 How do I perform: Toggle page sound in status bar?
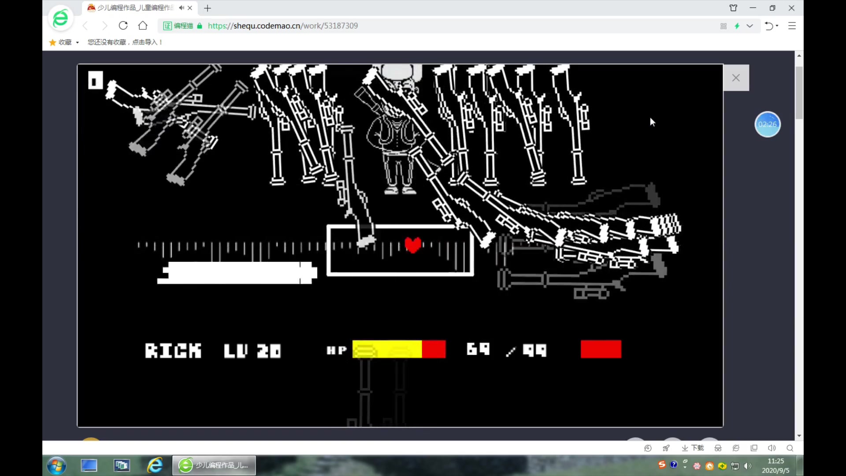[772, 448]
